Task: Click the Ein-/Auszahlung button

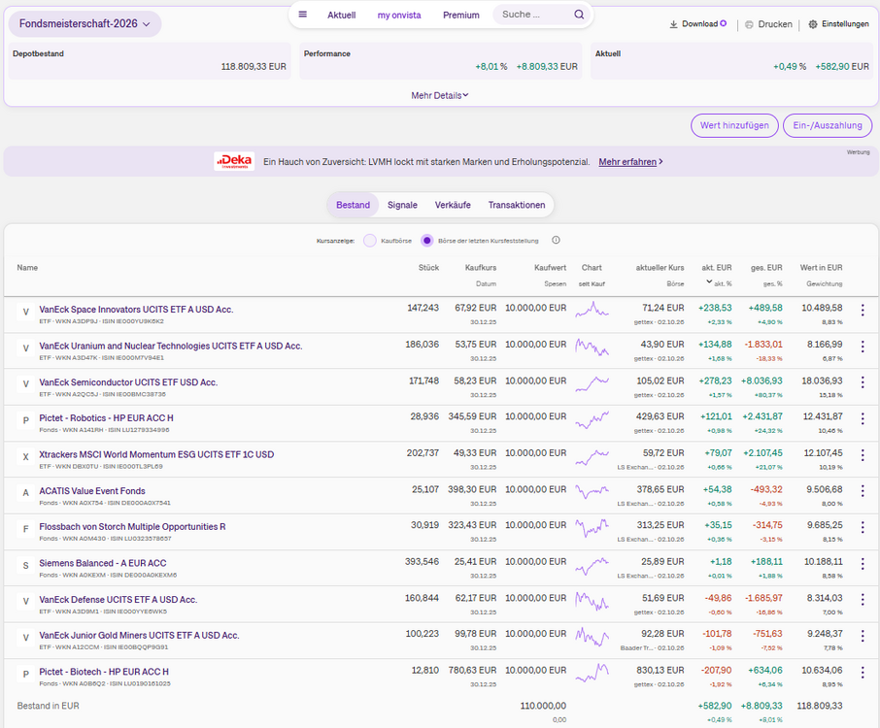Action: (828, 125)
